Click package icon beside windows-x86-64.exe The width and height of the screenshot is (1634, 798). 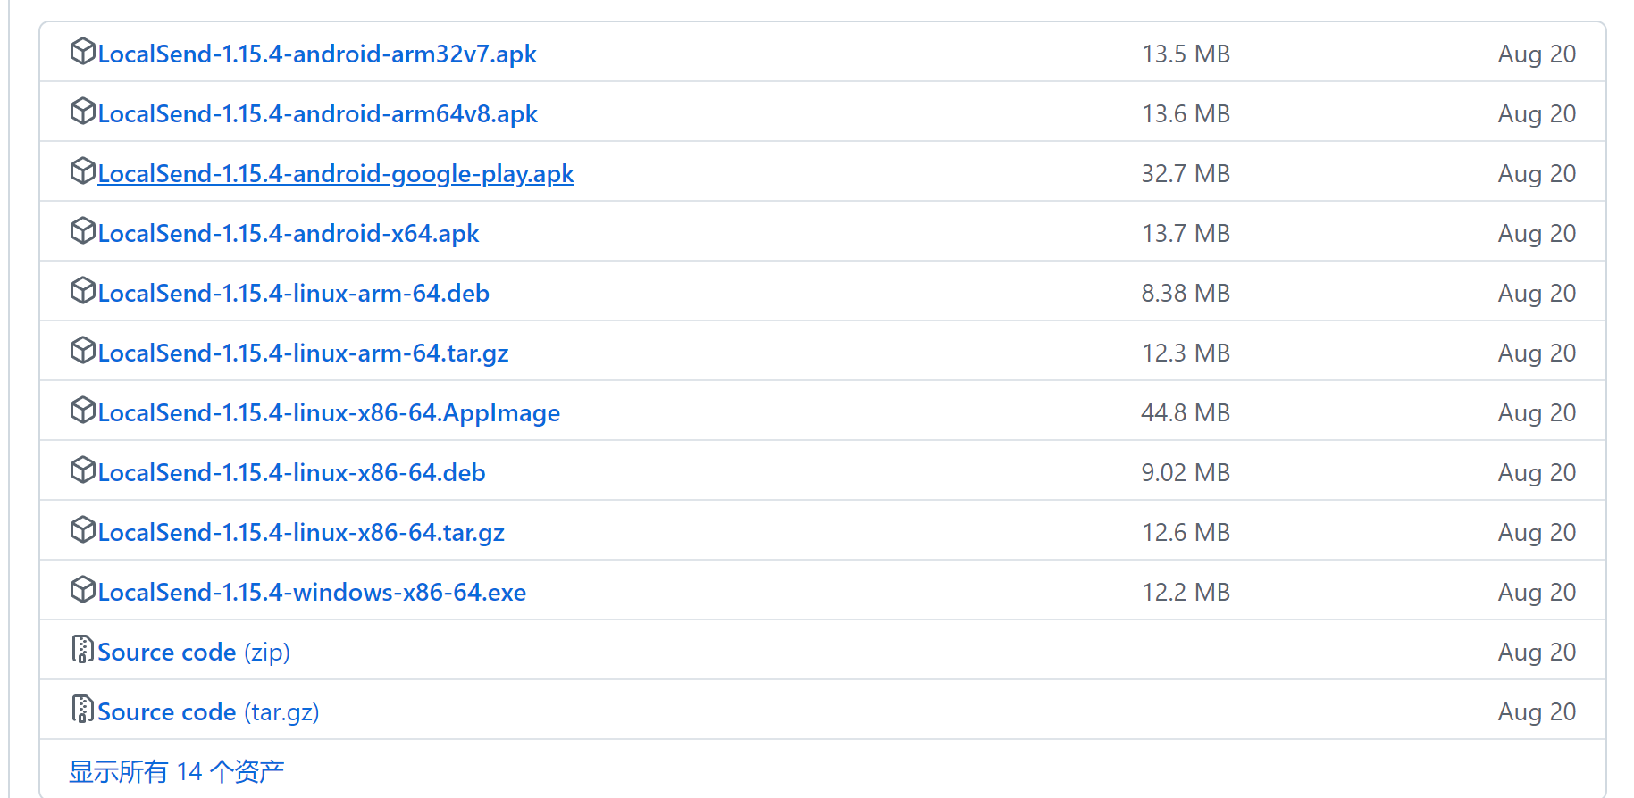click(82, 590)
